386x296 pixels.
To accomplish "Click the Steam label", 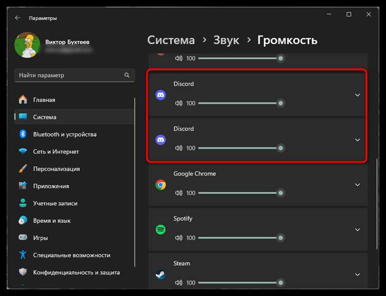I will (x=182, y=264).
